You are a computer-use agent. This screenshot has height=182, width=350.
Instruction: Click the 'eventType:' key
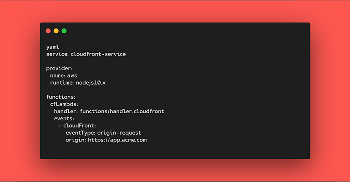(80, 133)
